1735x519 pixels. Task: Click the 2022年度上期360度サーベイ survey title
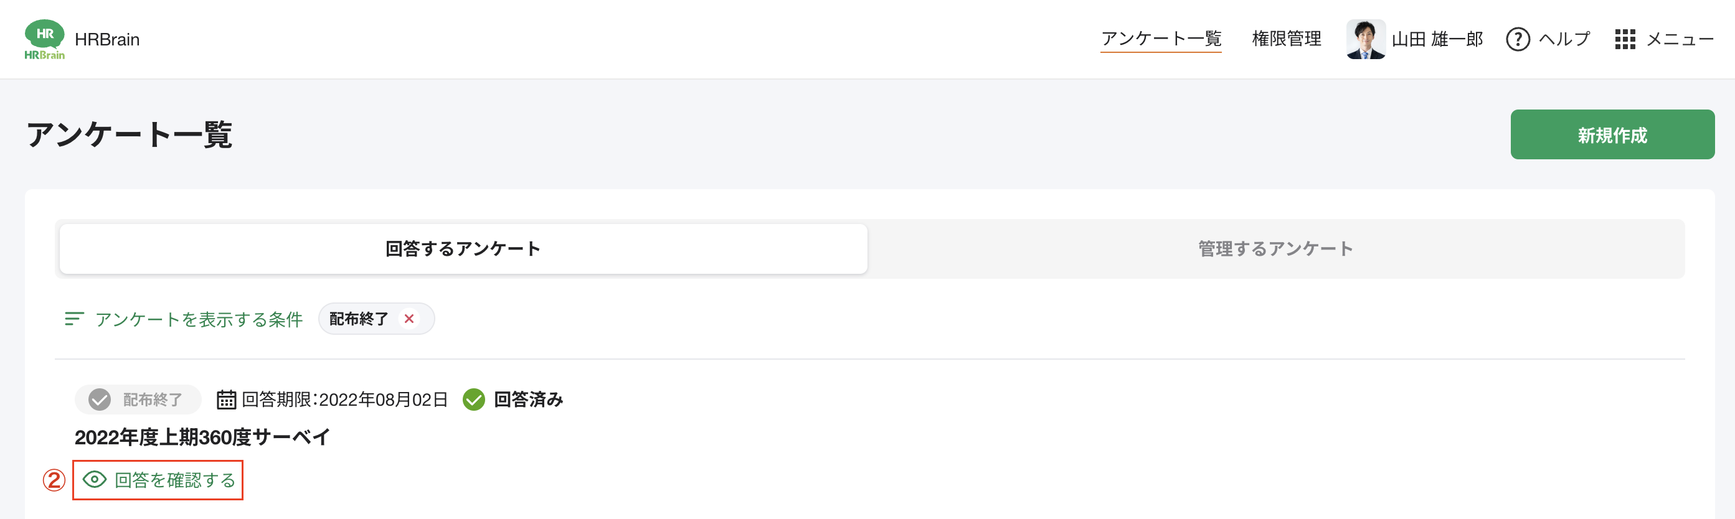point(202,437)
